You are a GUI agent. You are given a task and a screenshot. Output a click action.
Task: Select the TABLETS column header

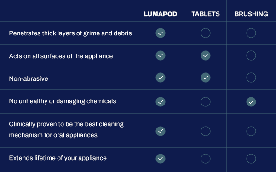pyautogui.click(x=206, y=14)
